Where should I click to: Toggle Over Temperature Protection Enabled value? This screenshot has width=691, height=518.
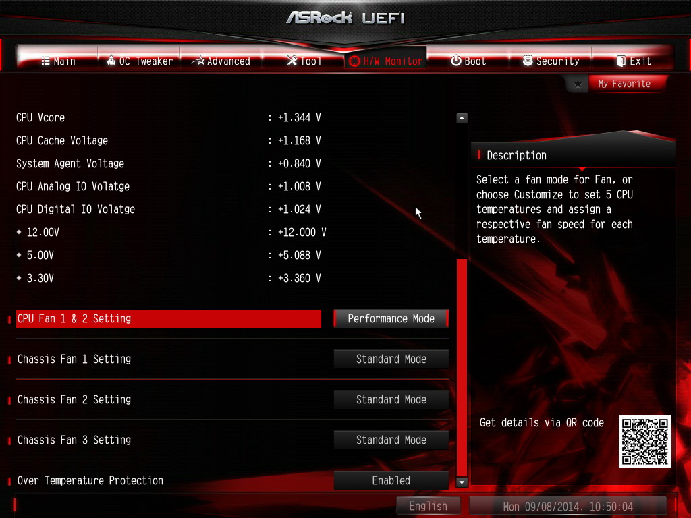(391, 480)
